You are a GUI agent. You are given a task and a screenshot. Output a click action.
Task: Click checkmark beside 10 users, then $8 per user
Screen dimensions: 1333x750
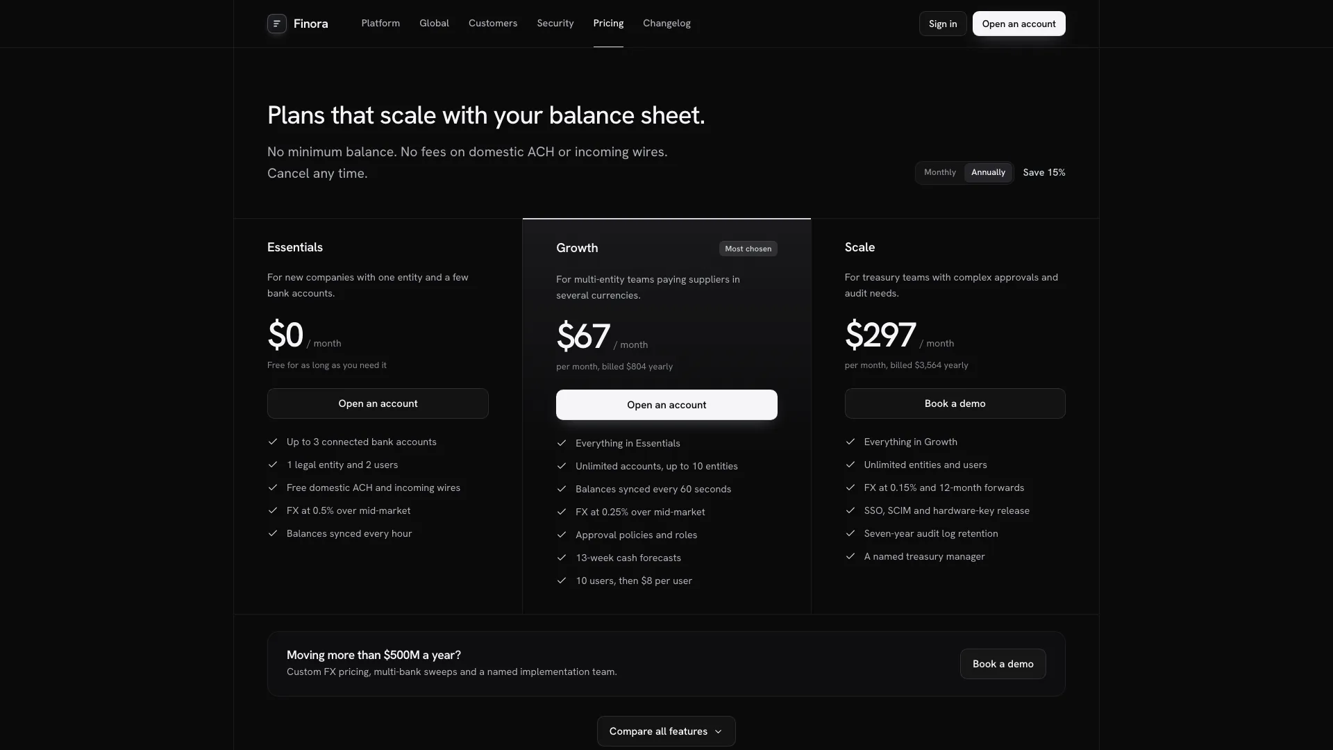562,581
